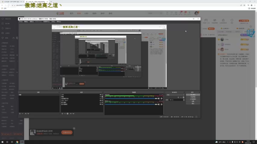The width and height of the screenshot is (257, 144).
Task: Click the orange button on the bottom banner
Action: click(x=67, y=132)
